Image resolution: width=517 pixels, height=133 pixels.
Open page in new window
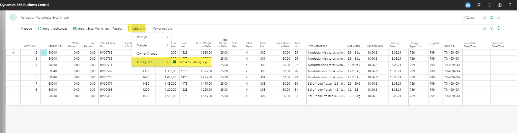pyautogui.click(x=491, y=18)
